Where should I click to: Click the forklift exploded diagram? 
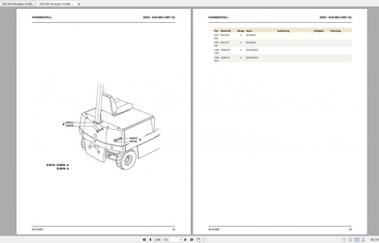click(x=112, y=126)
